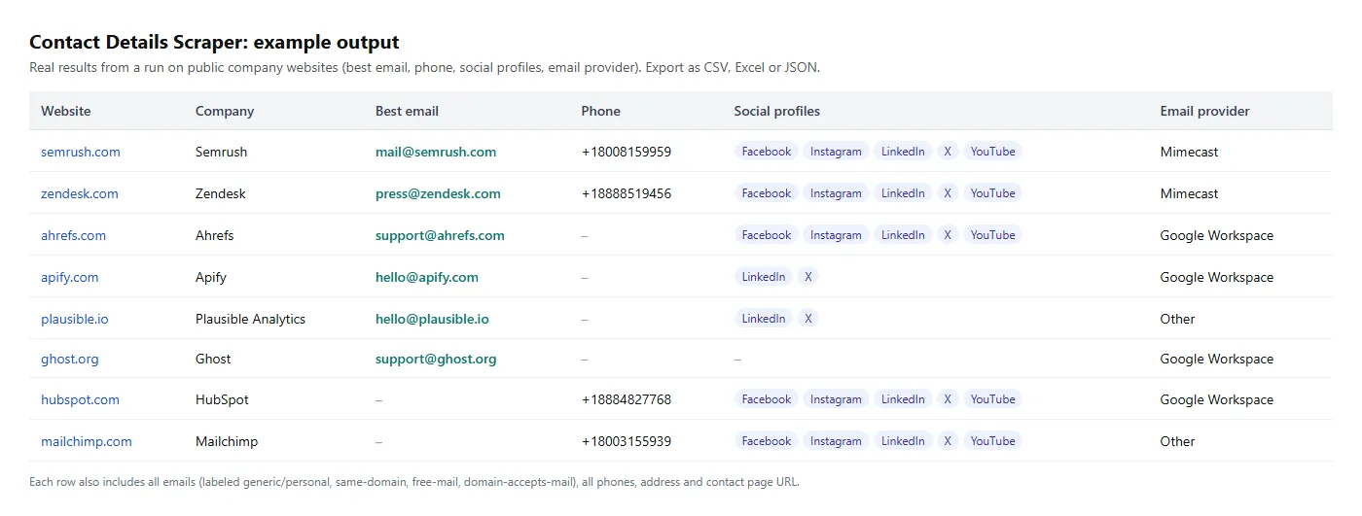Click the X tag in Semrush row
The image size is (1362, 516).
(948, 152)
